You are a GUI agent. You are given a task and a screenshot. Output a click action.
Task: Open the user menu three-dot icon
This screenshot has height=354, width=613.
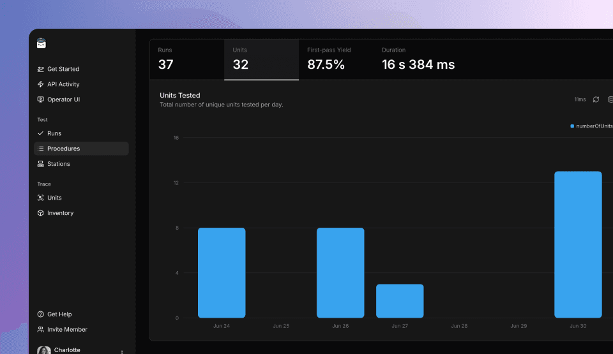pyautogui.click(x=122, y=351)
